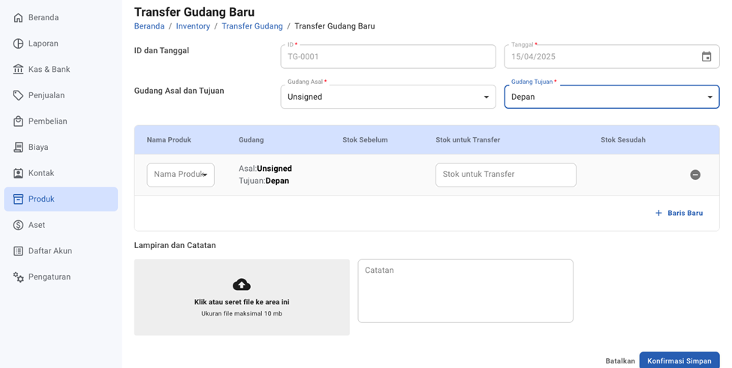
Task: Open the Tanggal calendar picker icon
Action: click(x=706, y=57)
